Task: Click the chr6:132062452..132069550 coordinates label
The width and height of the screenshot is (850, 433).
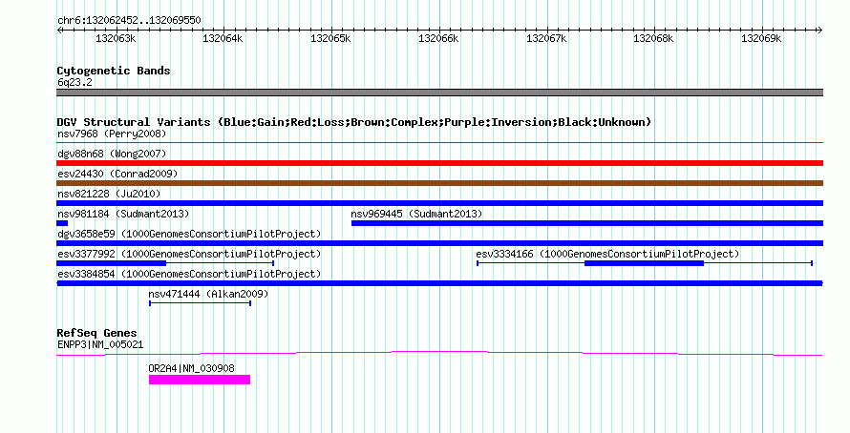Action: [129, 21]
